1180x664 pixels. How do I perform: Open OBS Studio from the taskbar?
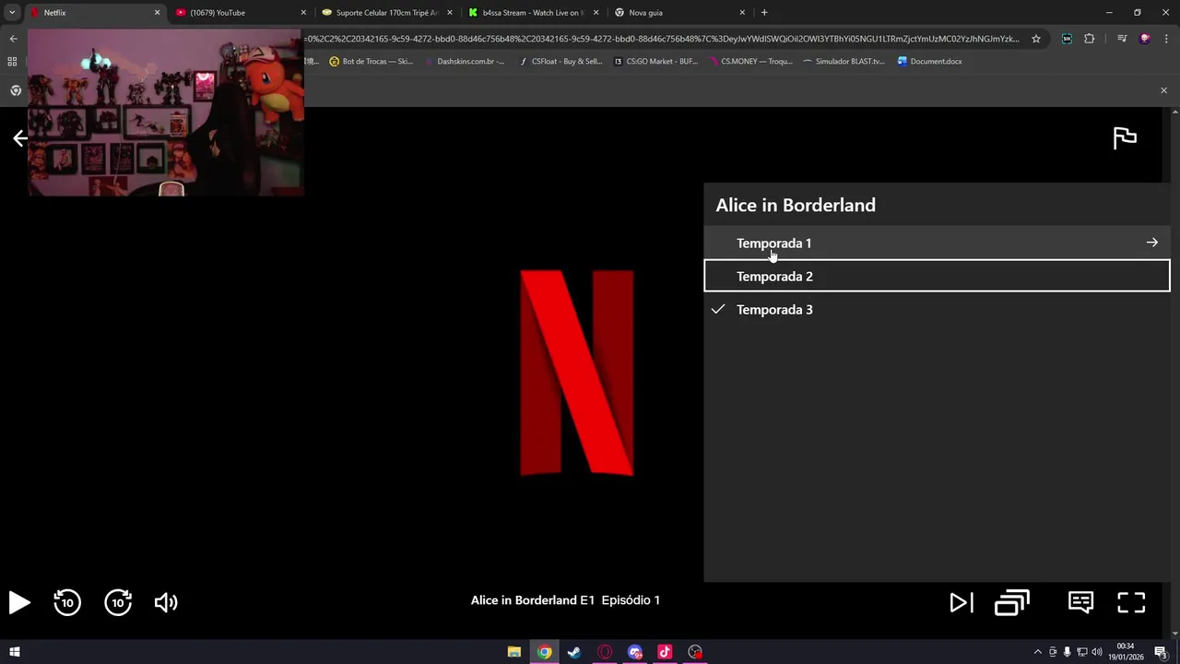click(695, 652)
